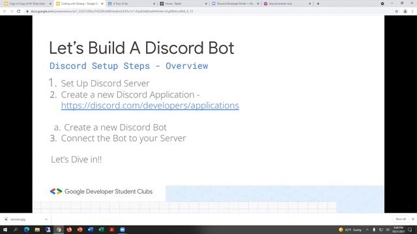
Task: Click the text Create a new Discord Bot
Action: pos(115,127)
